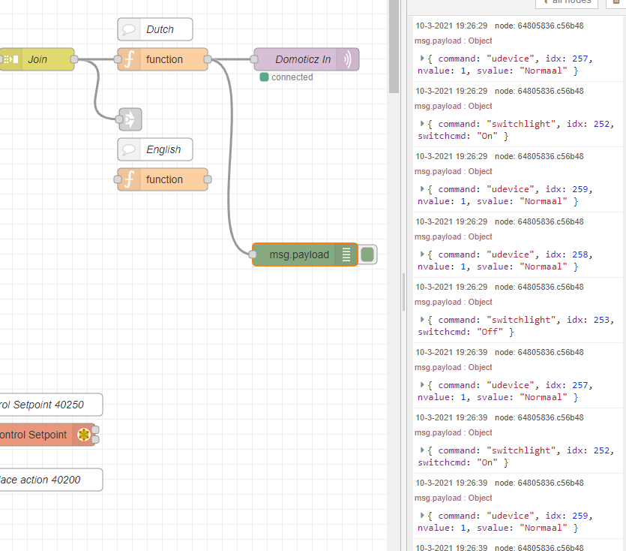The width and height of the screenshot is (626, 551).
Task: Select the Domoticz In node
Action: pos(306,59)
